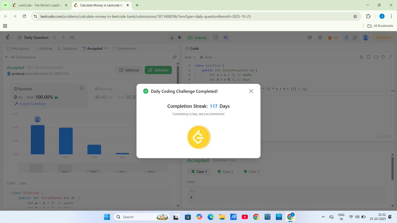Pick a random question shuffle icon
The height and width of the screenshot is (223, 397).
[72, 37]
